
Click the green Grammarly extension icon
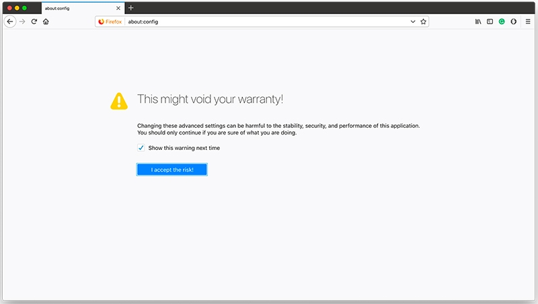click(502, 22)
